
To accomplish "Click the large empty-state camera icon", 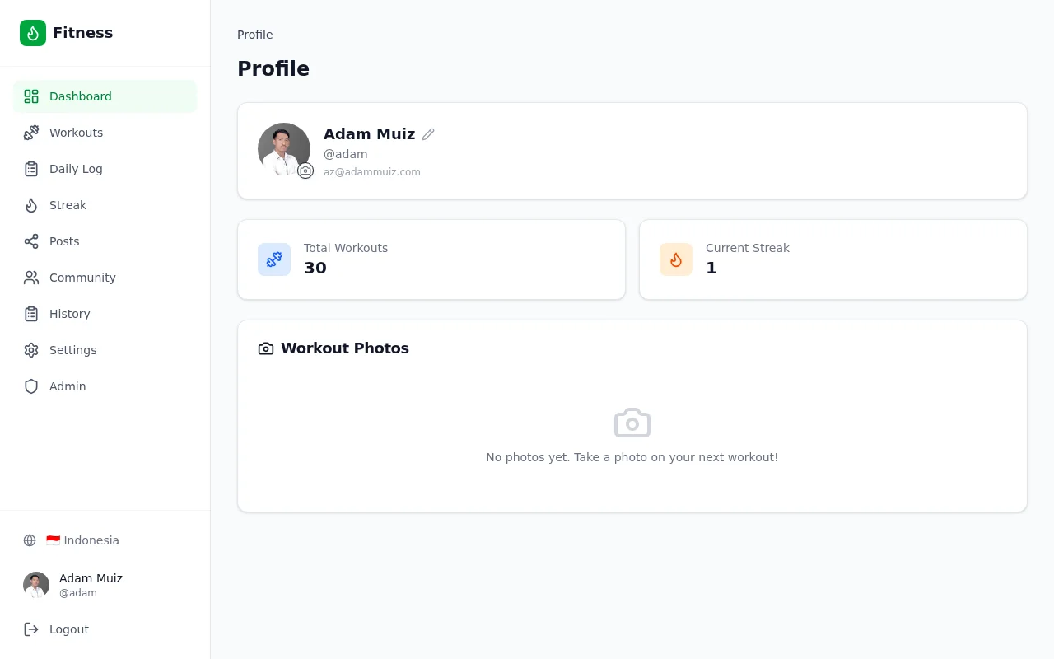I will (632, 423).
